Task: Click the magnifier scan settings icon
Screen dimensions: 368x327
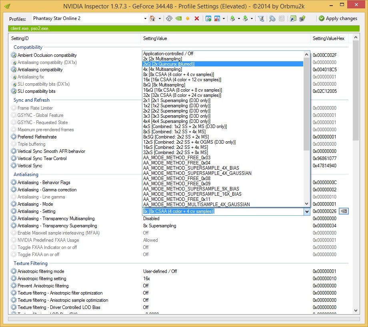Action: tap(272, 18)
